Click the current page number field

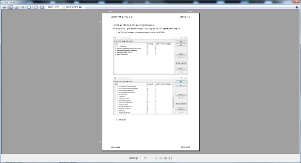pyautogui.click(x=141, y=158)
